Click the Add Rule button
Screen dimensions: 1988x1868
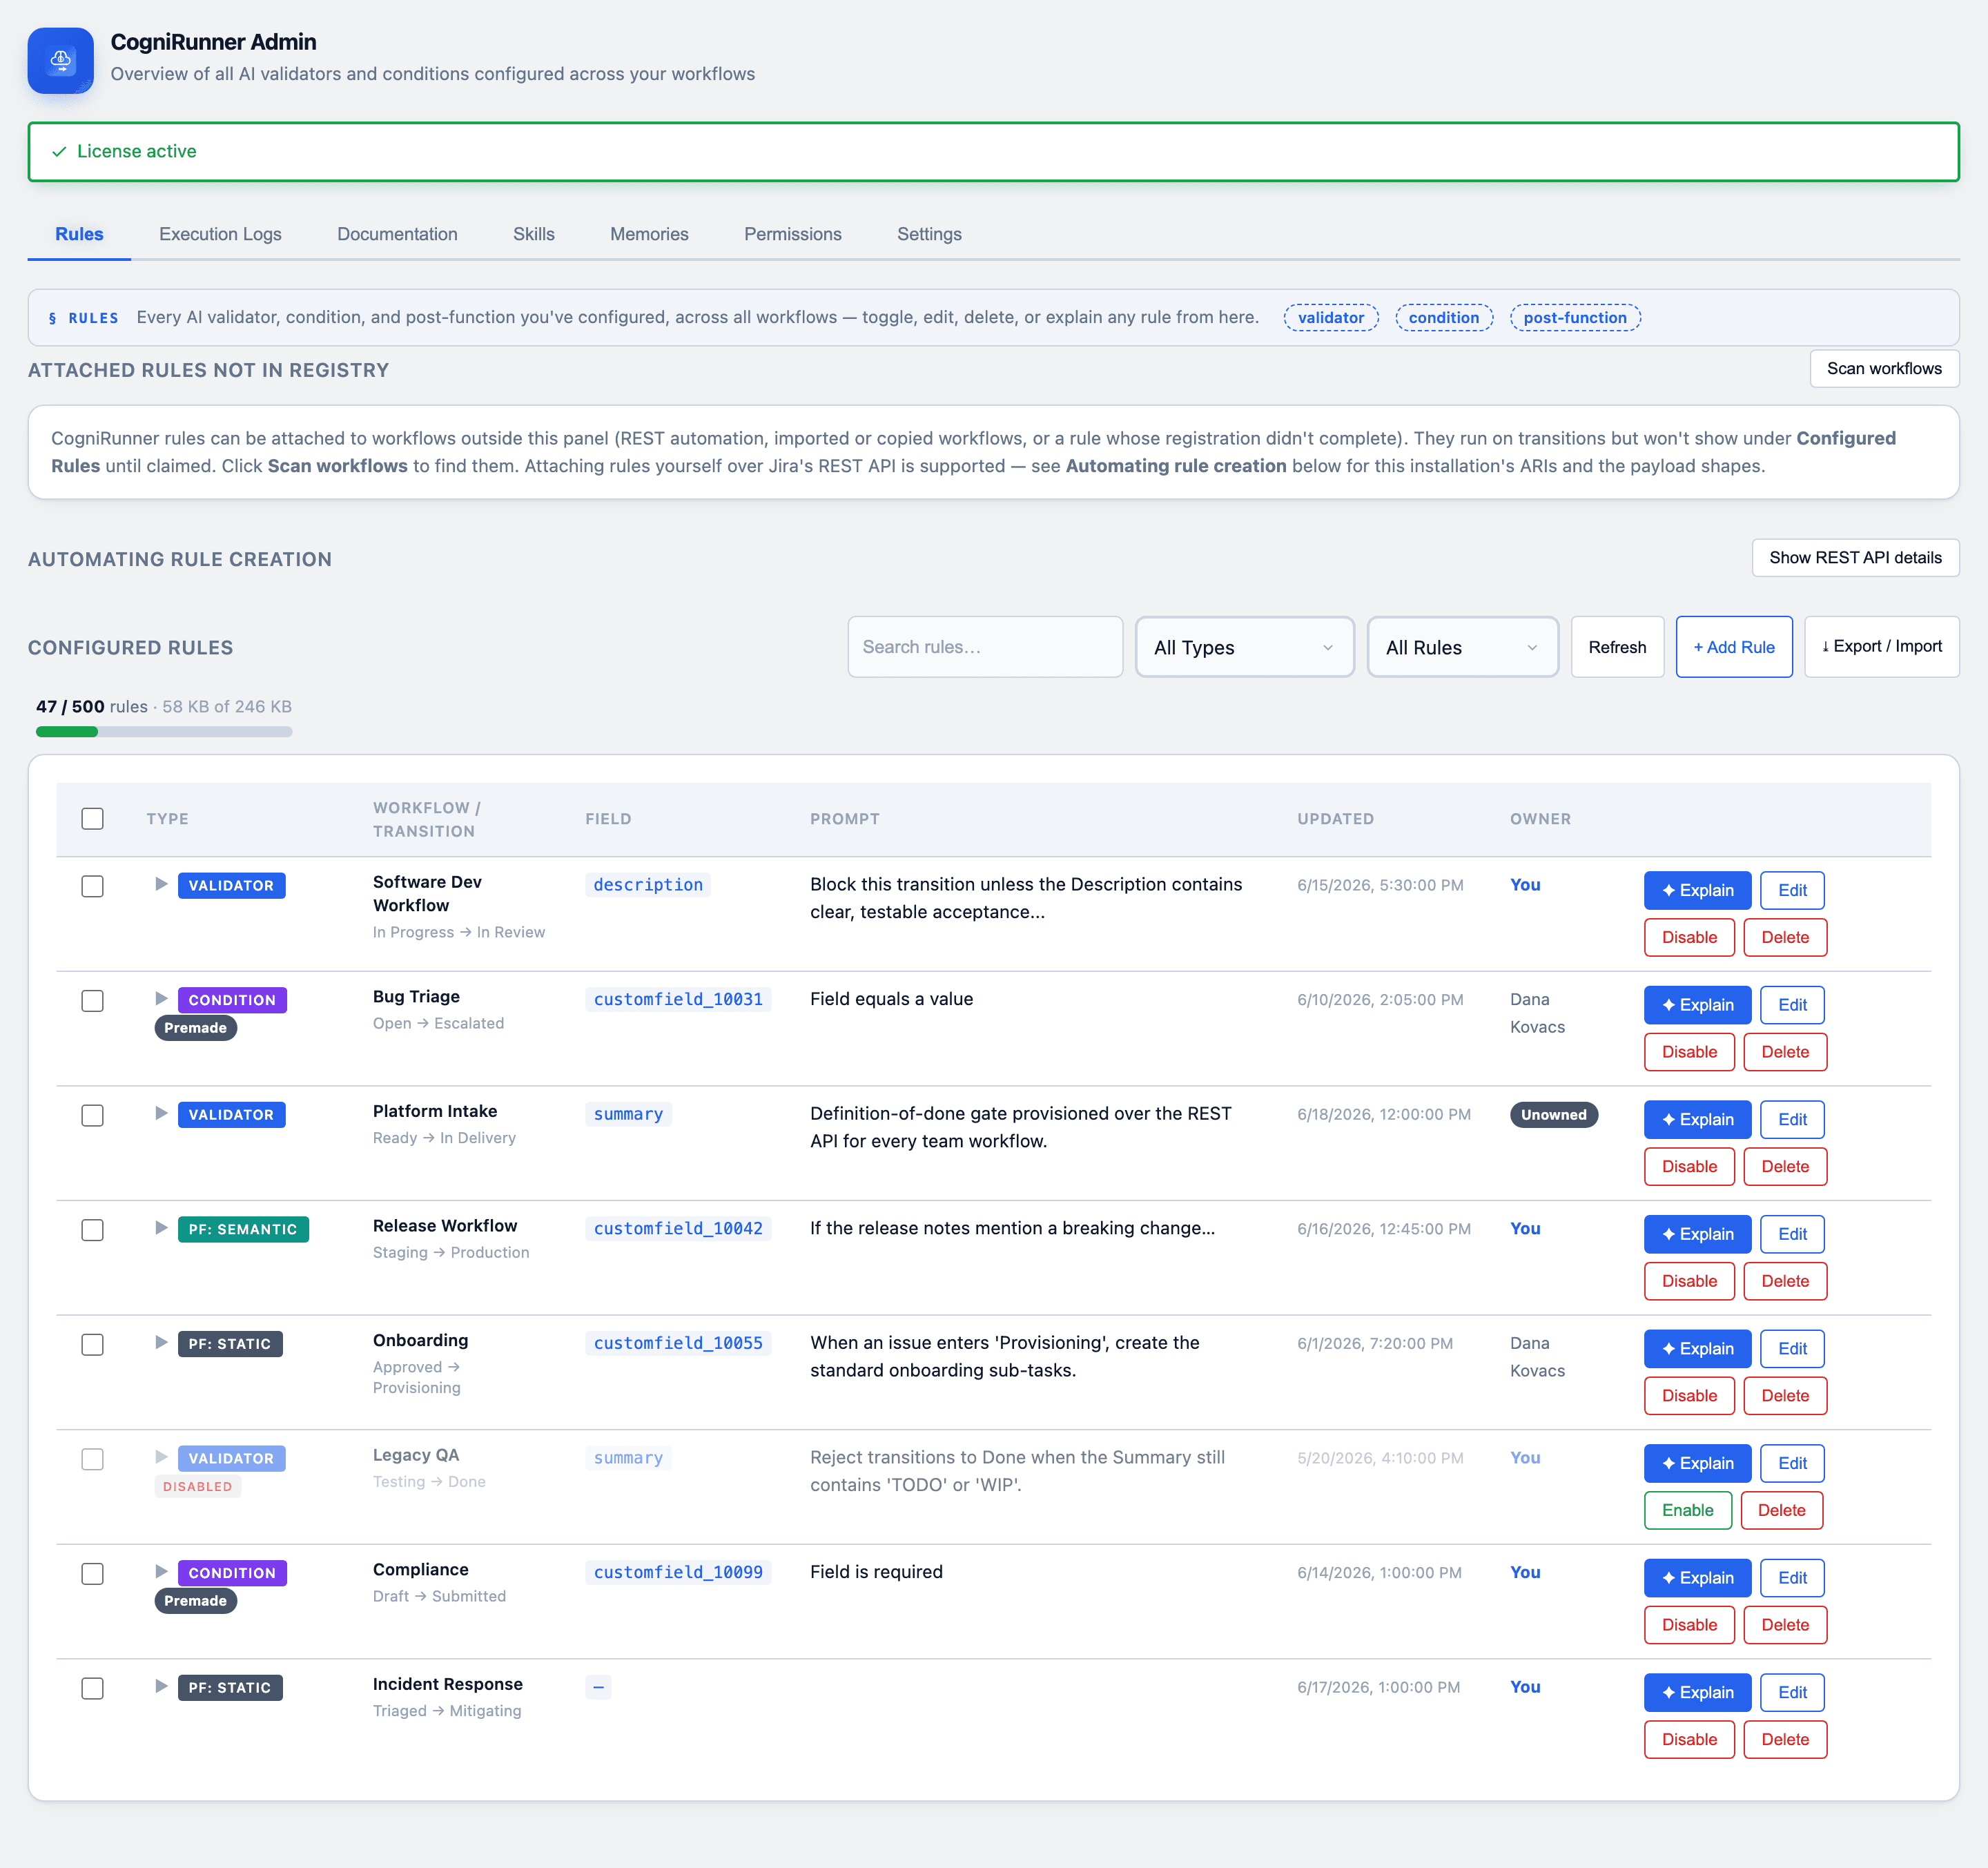click(1734, 647)
